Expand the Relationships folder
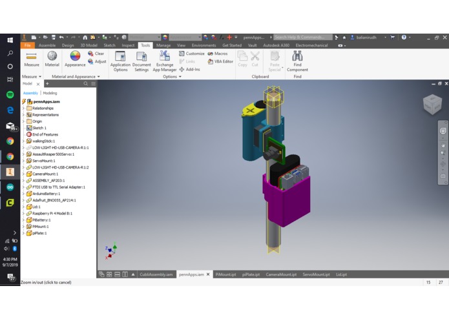449x319 pixels. click(x=23, y=108)
